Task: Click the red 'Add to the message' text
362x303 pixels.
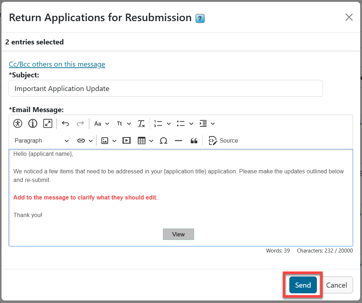Action: pos(86,197)
